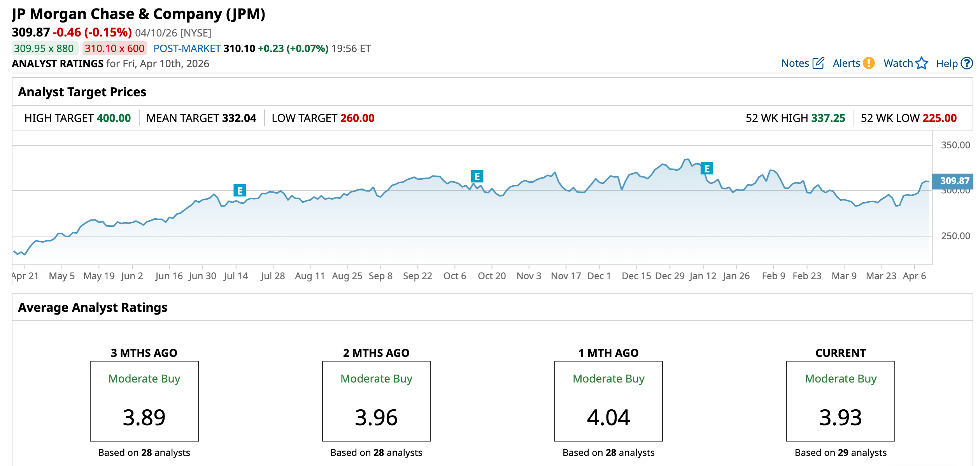The image size is (978, 466).
Task: Click the HIGH TARGET 400.00 value
Action: click(114, 118)
